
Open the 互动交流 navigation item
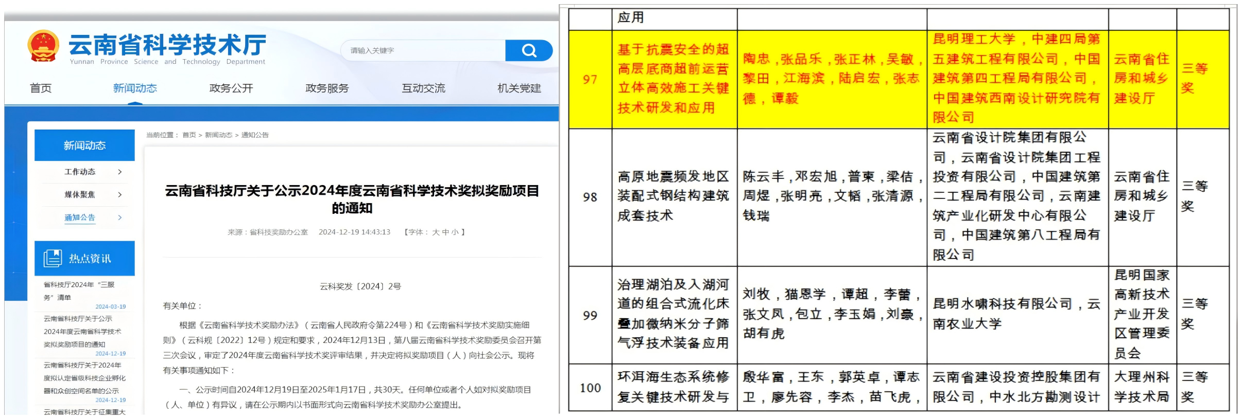point(423,88)
